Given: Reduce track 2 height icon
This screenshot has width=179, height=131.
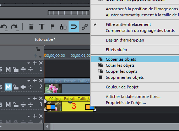Looking at the screenshot, I should [31, 87].
